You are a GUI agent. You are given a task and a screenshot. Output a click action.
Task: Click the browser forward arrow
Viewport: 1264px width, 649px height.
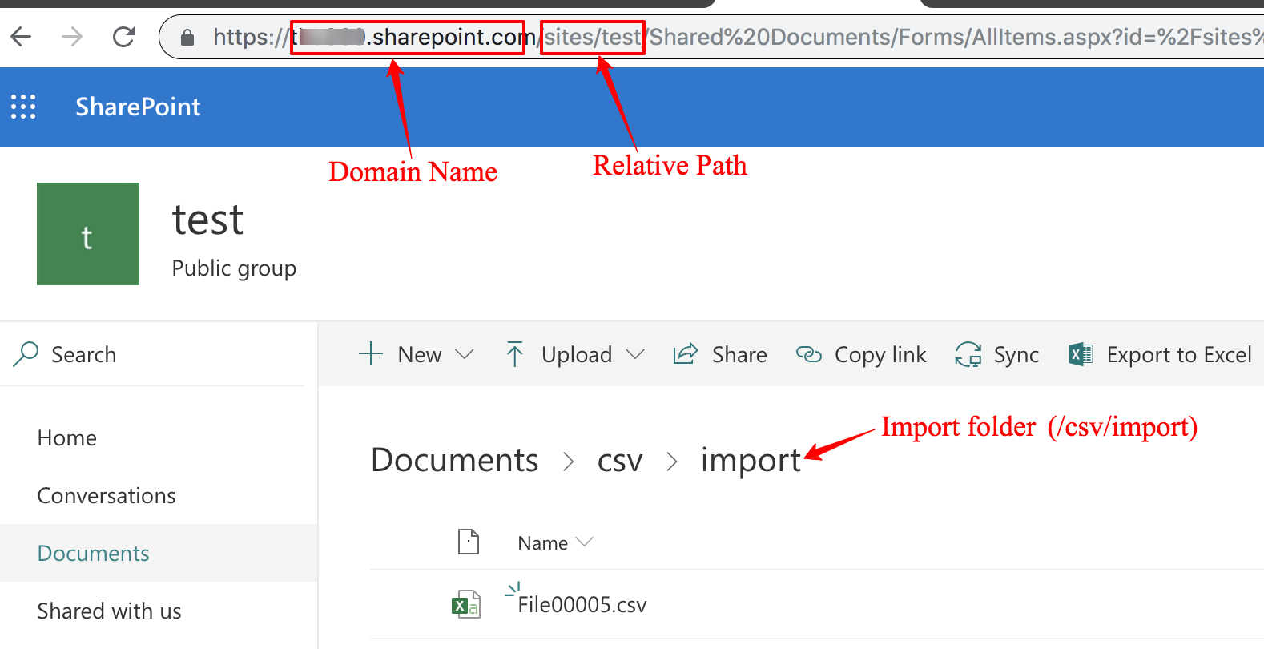click(72, 37)
